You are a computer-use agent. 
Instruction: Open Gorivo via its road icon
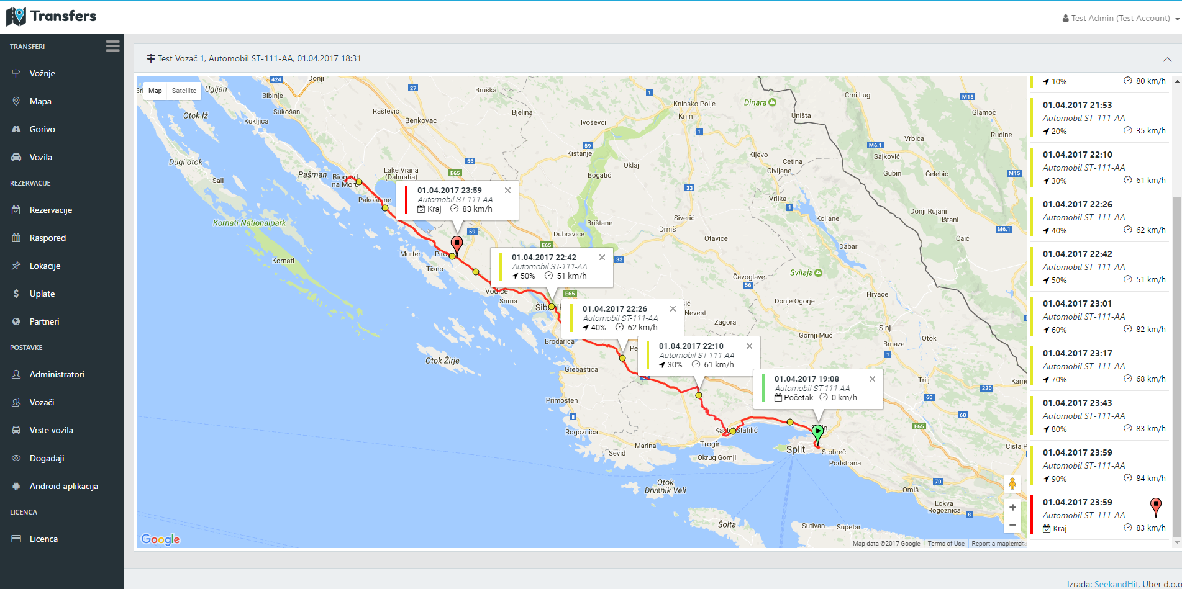coord(16,129)
